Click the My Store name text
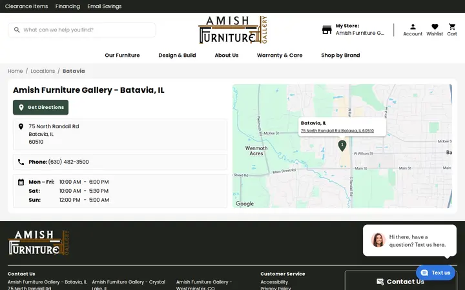 pos(360,33)
